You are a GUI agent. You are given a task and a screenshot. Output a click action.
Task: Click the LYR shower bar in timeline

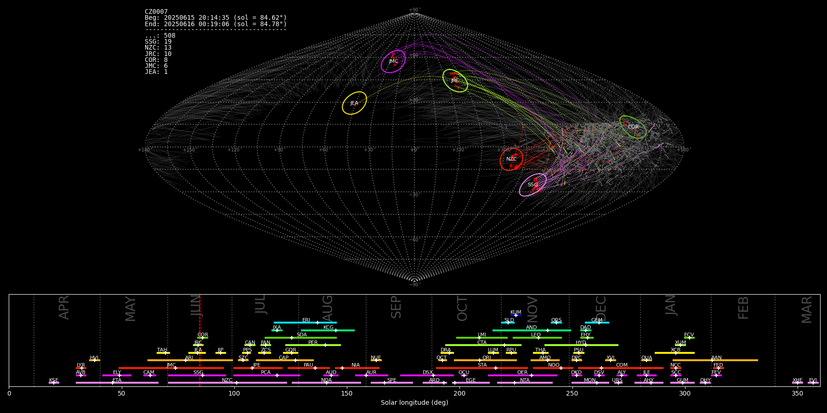pyautogui.click(x=81, y=368)
